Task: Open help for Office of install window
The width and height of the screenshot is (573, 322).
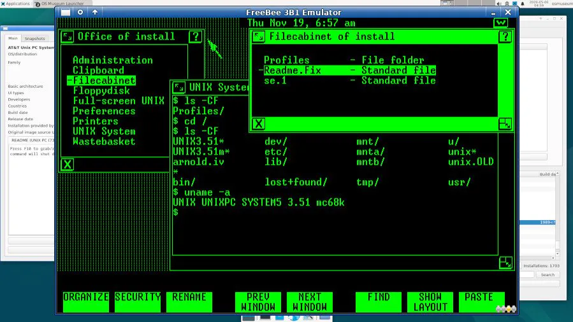Action: pyautogui.click(x=196, y=36)
